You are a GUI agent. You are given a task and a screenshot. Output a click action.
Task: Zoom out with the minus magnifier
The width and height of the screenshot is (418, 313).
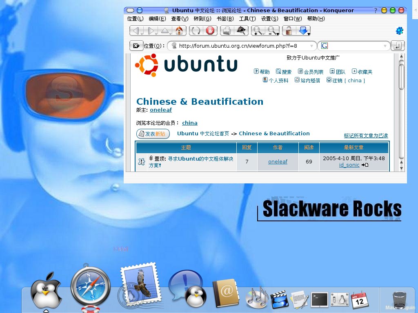pos(272,31)
